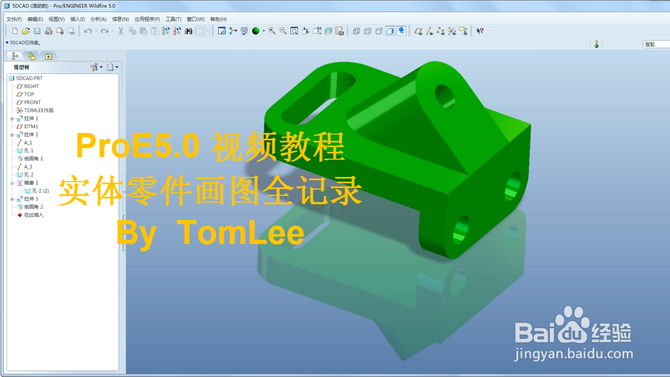Toggle datum axes display
The width and height of the screenshot is (670, 377).
tap(430, 31)
